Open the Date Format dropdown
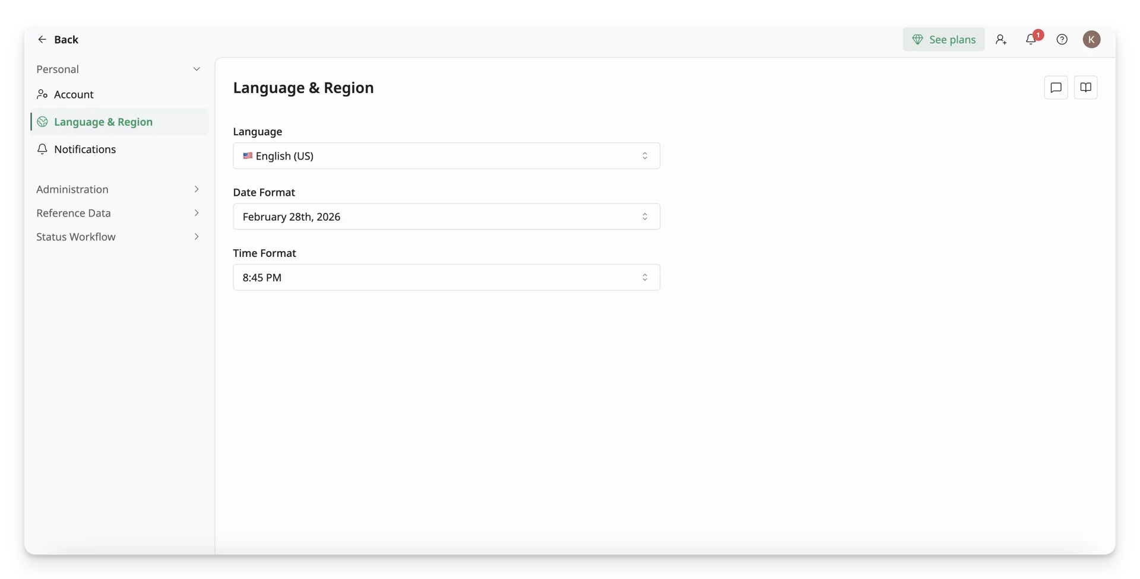1140x579 pixels. (446, 217)
